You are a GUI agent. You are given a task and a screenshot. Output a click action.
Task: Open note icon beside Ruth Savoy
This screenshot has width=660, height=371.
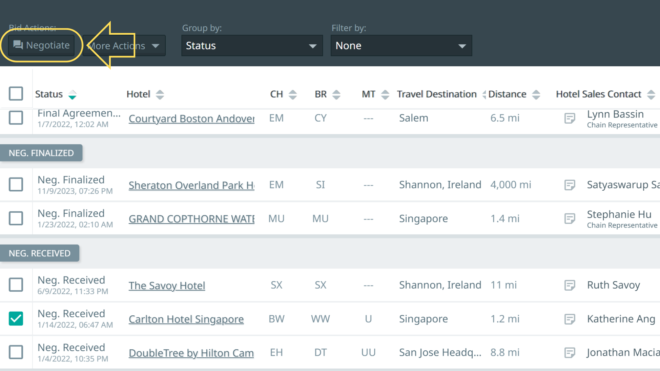pyautogui.click(x=570, y=285)
